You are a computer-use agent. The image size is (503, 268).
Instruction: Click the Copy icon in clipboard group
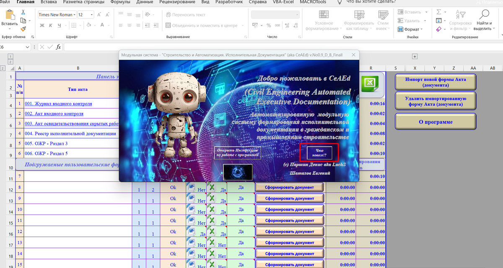pos(23,21)
